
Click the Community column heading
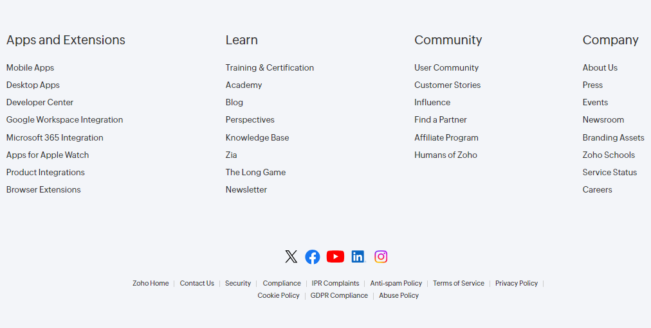448,40
